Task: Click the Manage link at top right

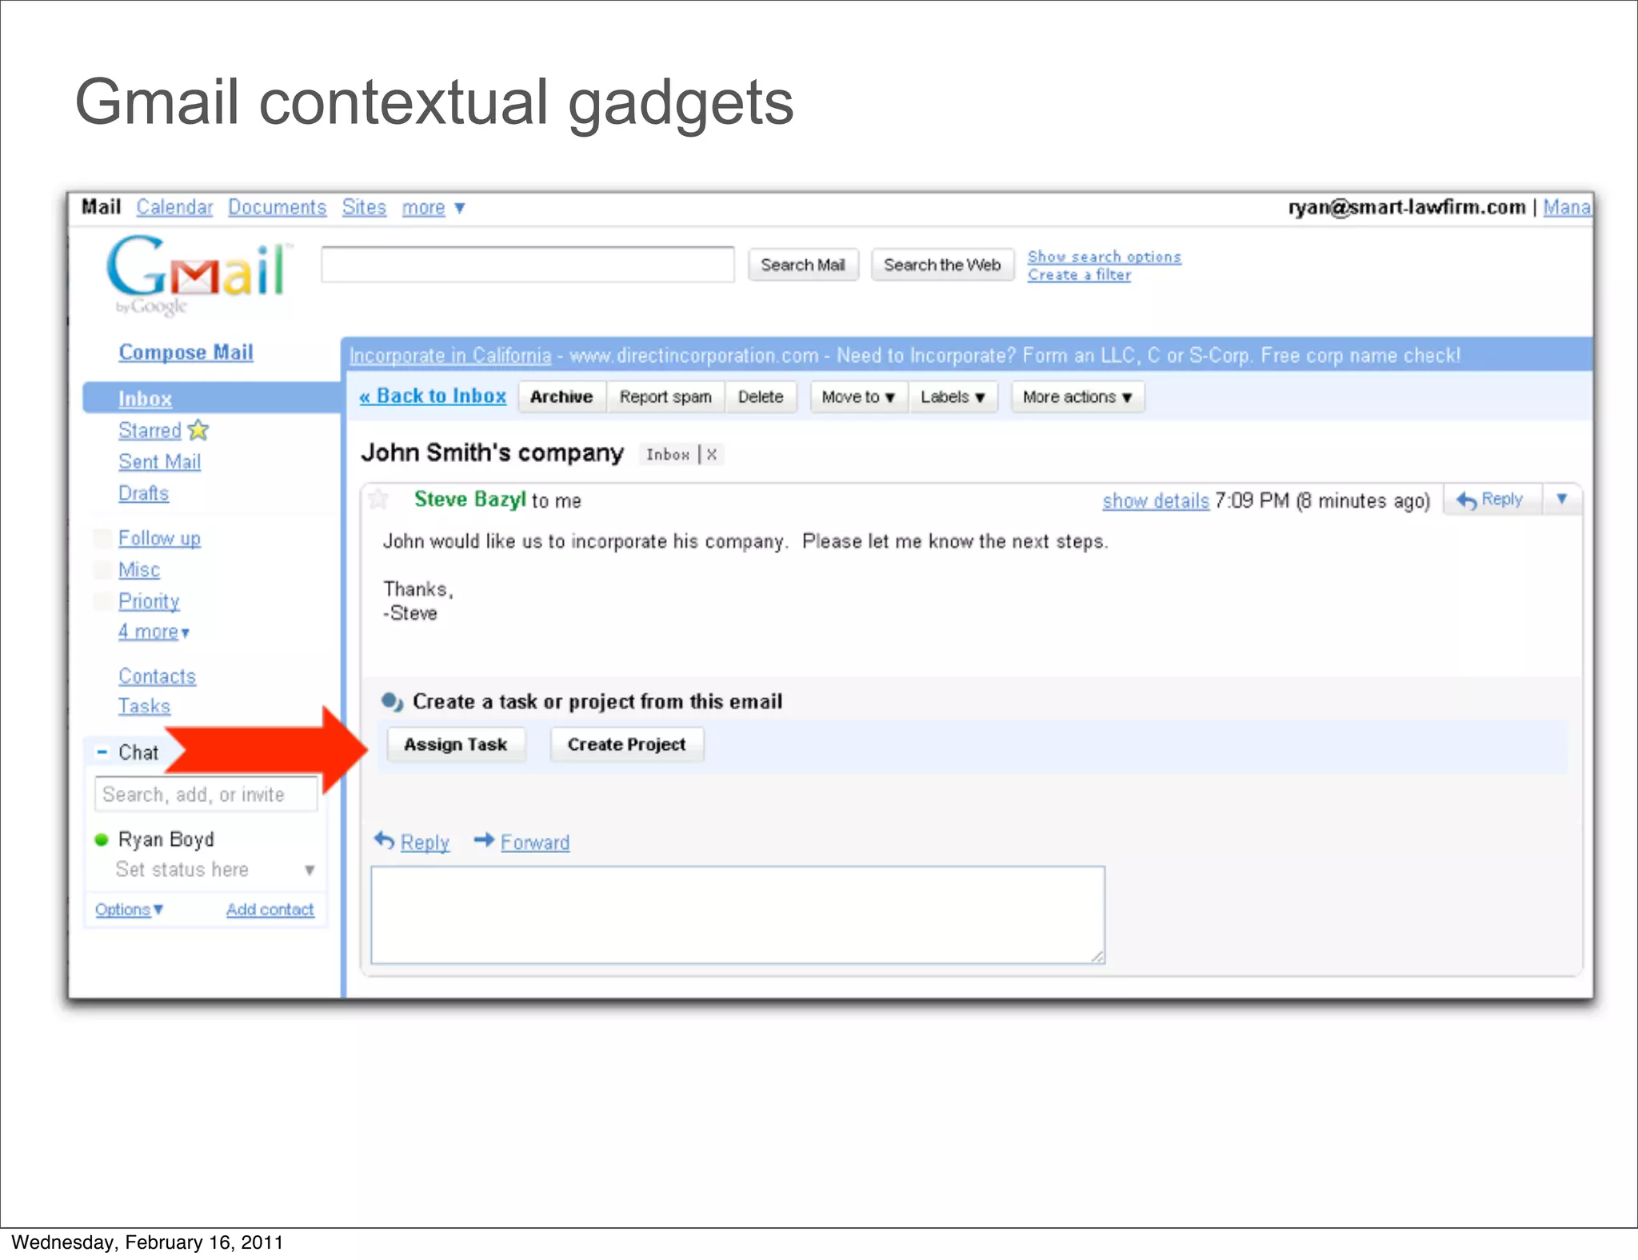Action: (x=1567, y=208)
